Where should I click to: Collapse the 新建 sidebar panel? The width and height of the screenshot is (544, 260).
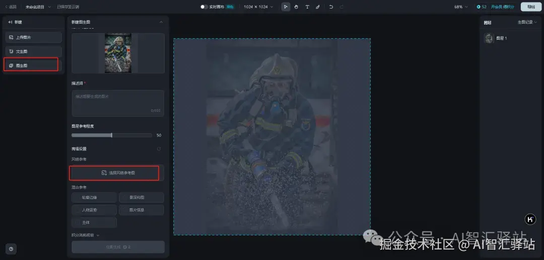[x=10, y=22]
